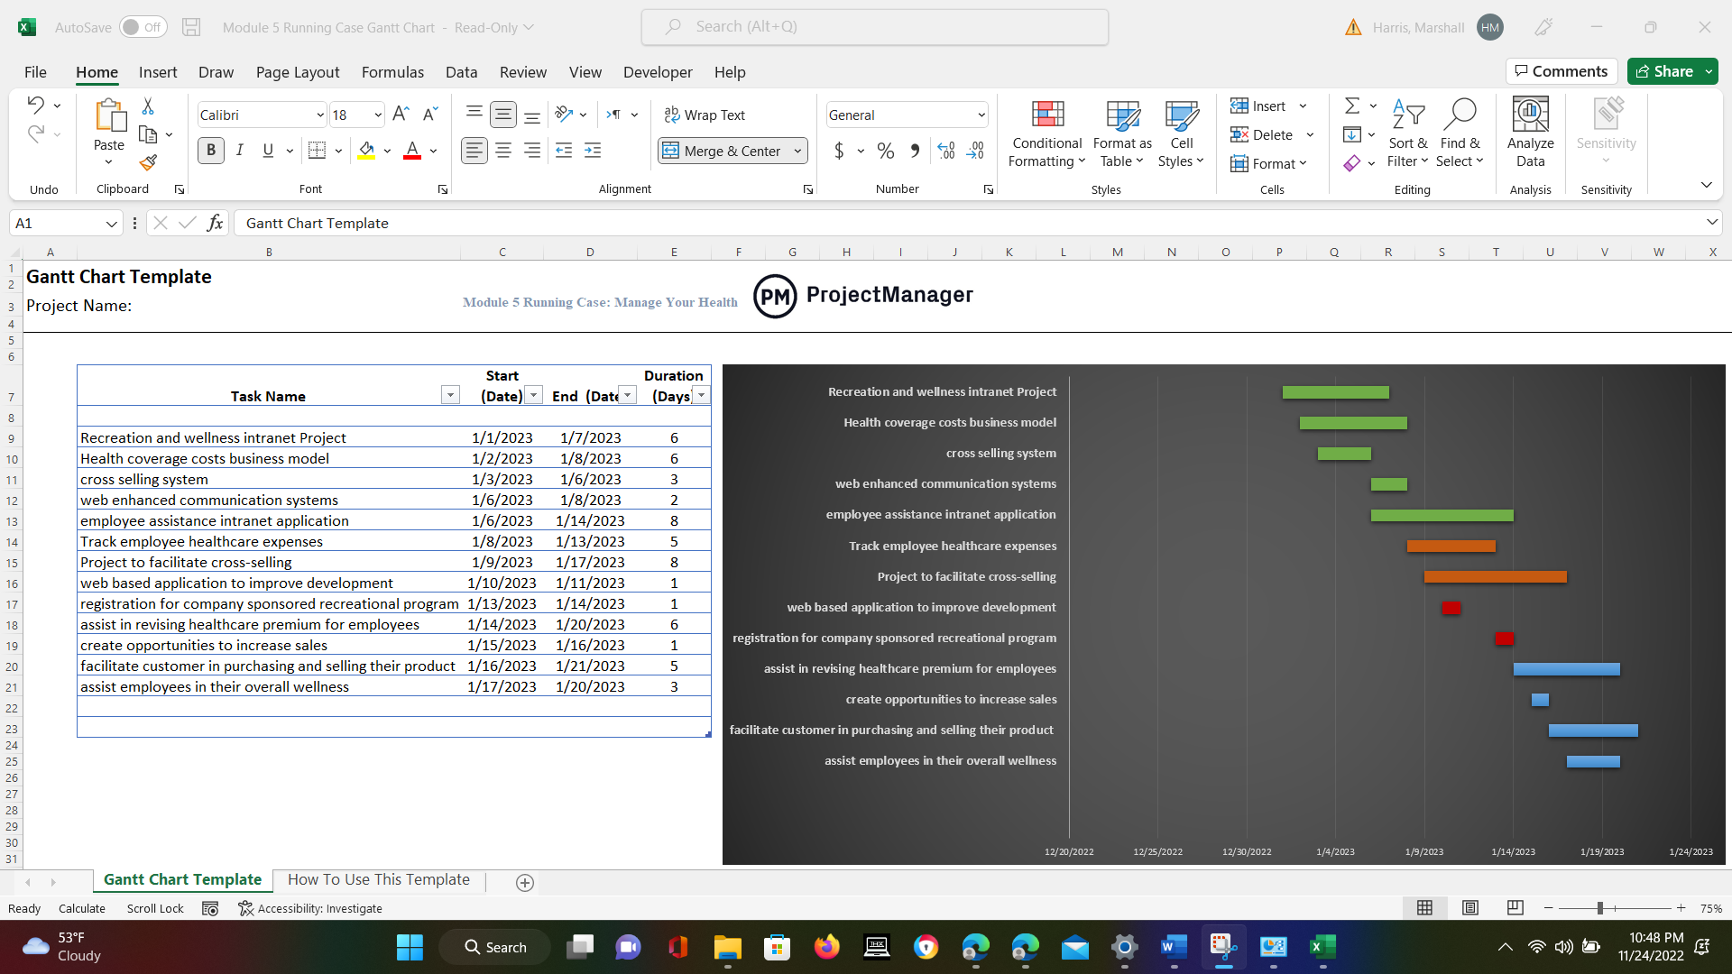Select the Italic formatting icon

(x=239, y=150)
